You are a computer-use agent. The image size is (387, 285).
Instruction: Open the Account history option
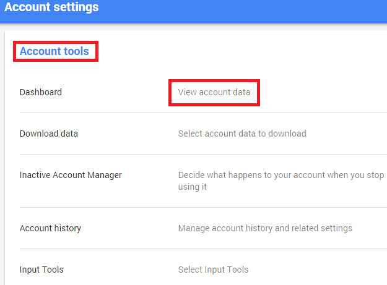click(x=50, y=228)
